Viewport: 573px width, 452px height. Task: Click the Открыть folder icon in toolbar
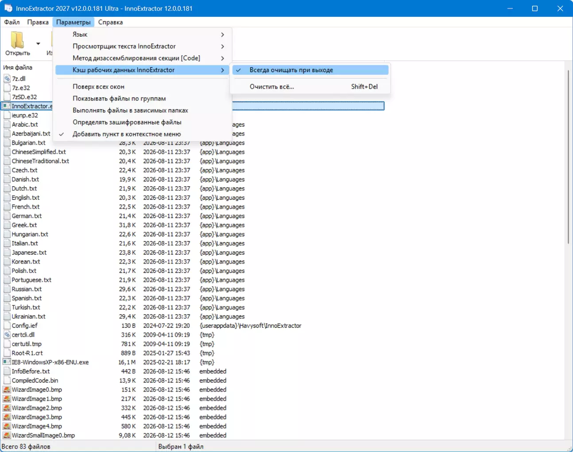pos(17,40)
